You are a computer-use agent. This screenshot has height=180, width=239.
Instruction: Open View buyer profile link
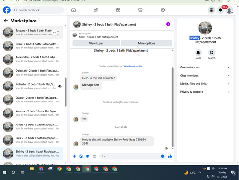133,66
